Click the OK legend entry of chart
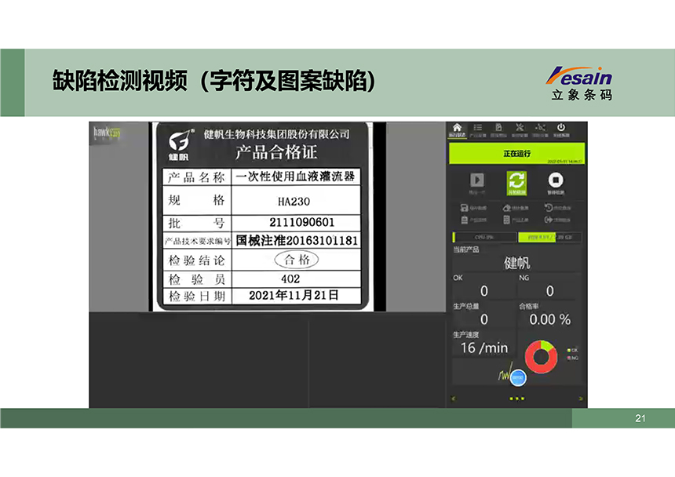This screenshot has height=477, width=675. pyautogui.click(x=572, y=350)
